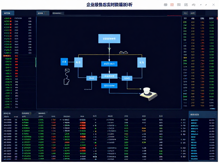Click the header of the bottom-right blue list panel

(x=202, y=115)
